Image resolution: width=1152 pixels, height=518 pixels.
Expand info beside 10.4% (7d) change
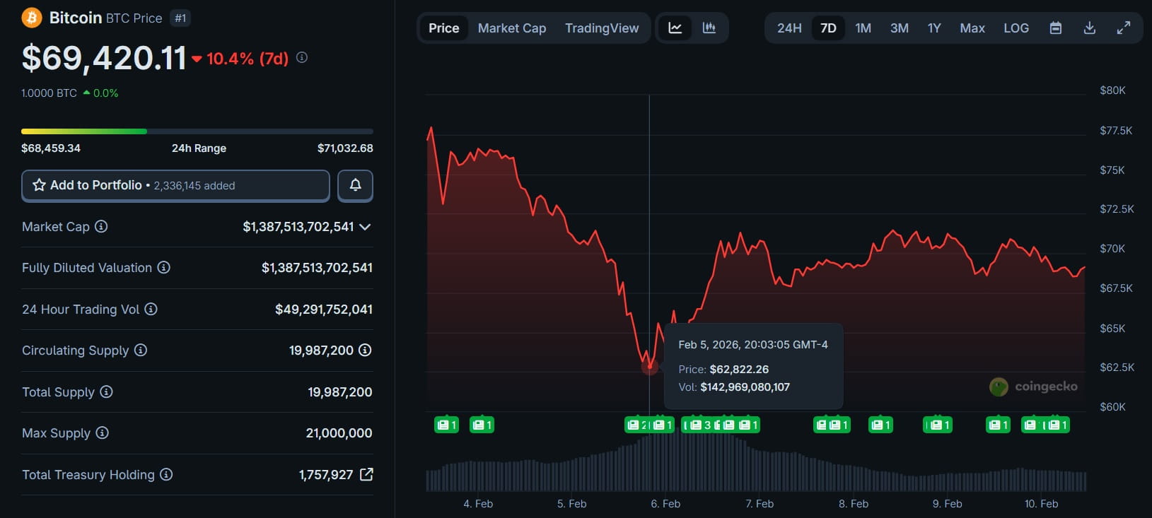point(302,57)
